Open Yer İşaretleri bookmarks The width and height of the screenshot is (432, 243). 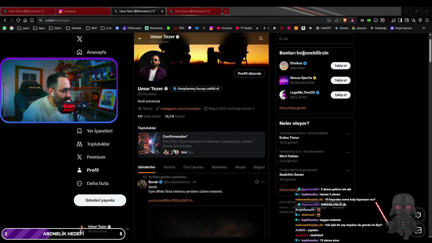[94, 131]
